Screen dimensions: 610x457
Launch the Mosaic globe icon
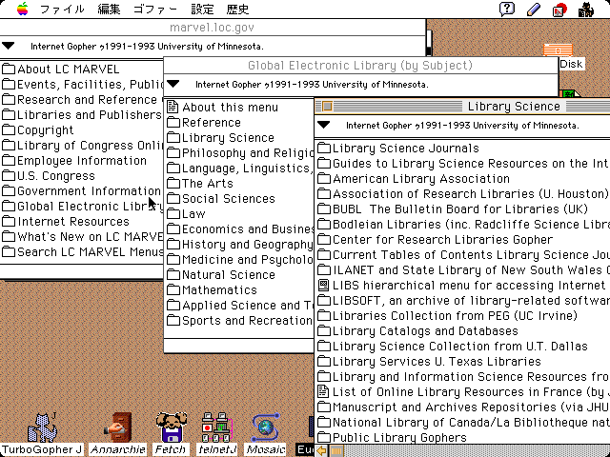266,426
